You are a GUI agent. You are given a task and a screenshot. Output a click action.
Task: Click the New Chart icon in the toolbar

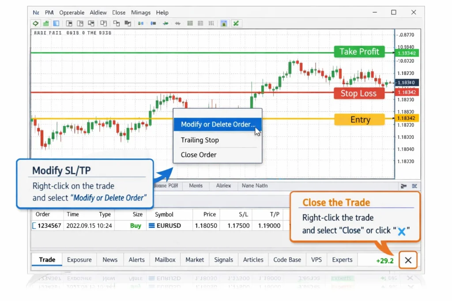(x=45, y=23)
